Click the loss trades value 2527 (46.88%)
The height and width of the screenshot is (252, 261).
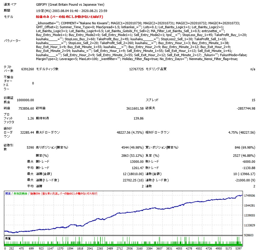point(244,156)
